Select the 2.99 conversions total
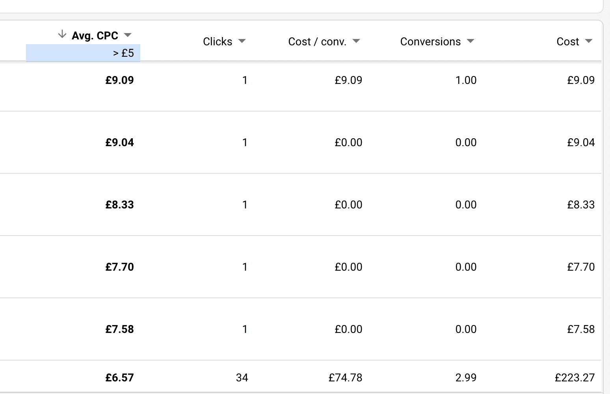The image size is (610, 394). click(x=466, y=377)
